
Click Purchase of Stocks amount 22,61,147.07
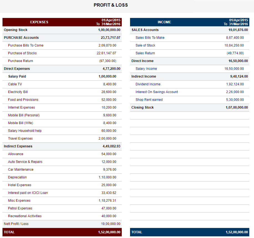tap(106, 53)
